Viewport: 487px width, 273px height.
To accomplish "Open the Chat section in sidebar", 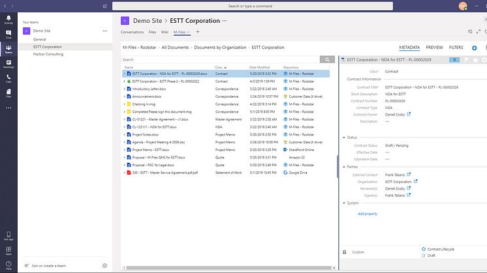I will pos(8,34).
